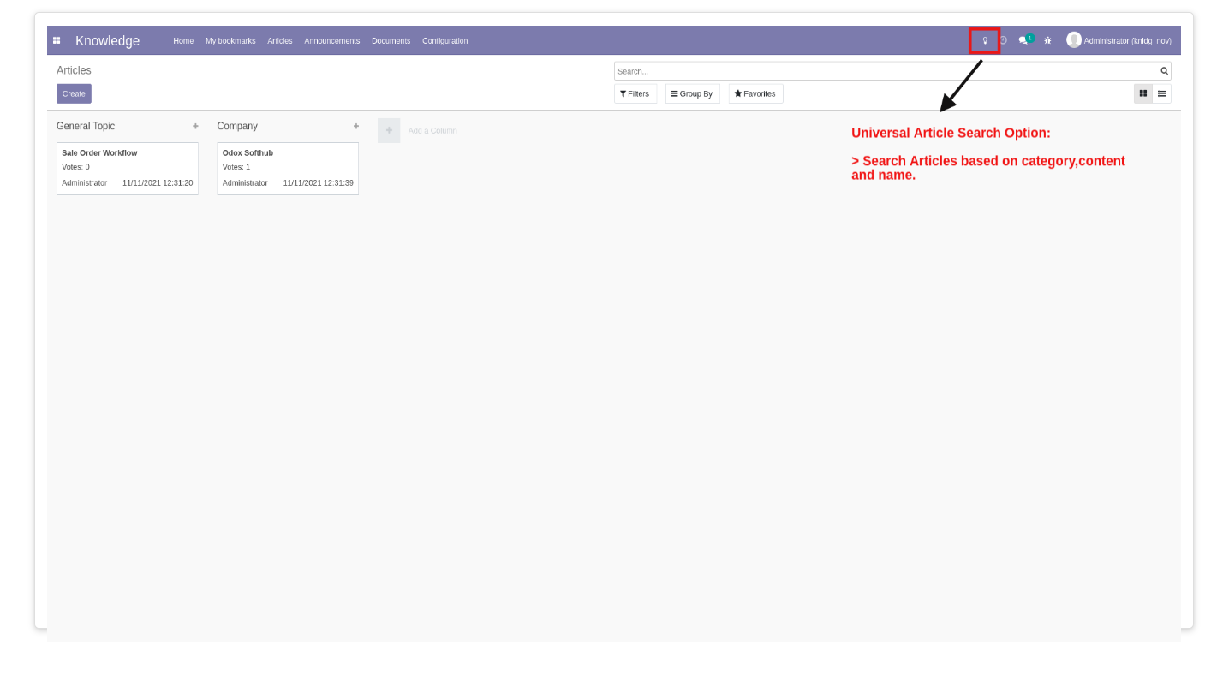Switch to kanban view
Viewport: 1205px width, 681px height.
pos(1142,93)
